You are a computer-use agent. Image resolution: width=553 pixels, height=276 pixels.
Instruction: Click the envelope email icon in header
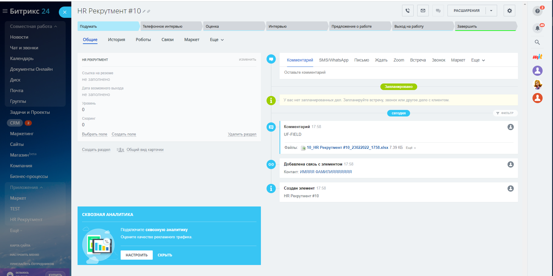423,11
